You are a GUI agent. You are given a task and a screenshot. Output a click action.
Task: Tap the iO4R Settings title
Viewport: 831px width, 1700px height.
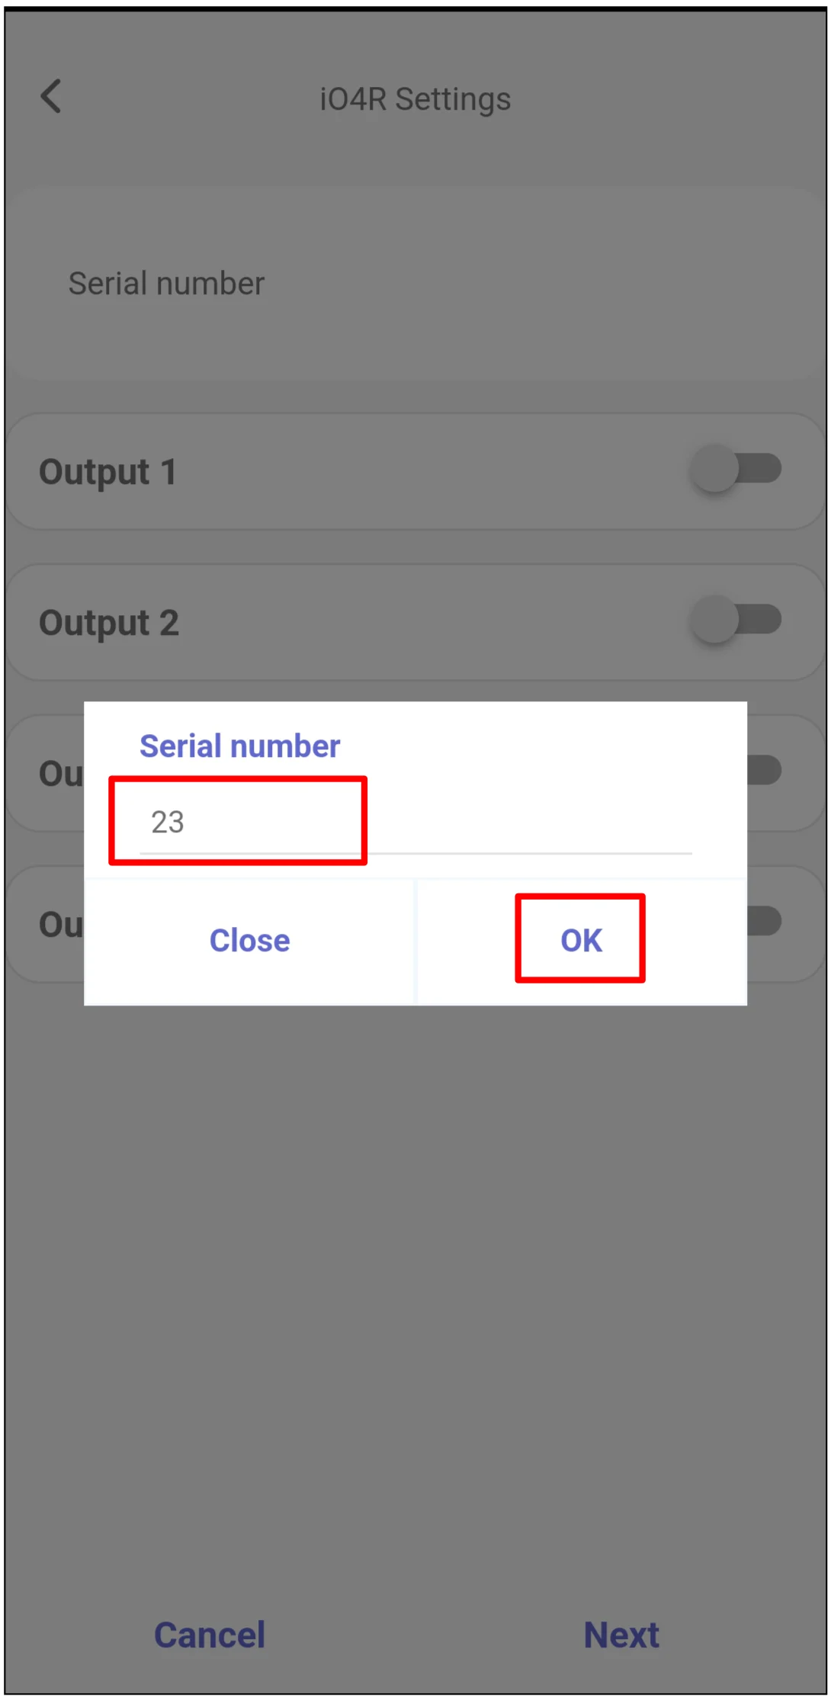point(415,98)
